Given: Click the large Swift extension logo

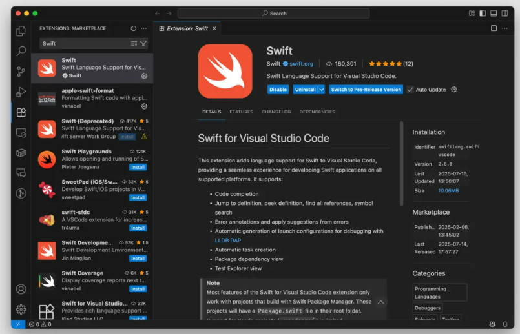Looking at the screenshot, I should (x=225, y=71).
